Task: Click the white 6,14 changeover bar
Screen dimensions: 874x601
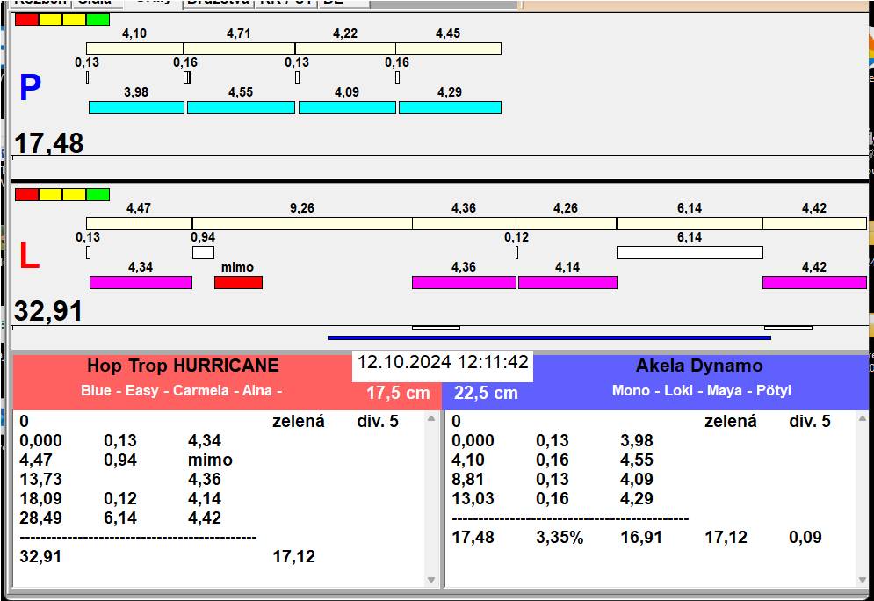Action: (689, 253)
